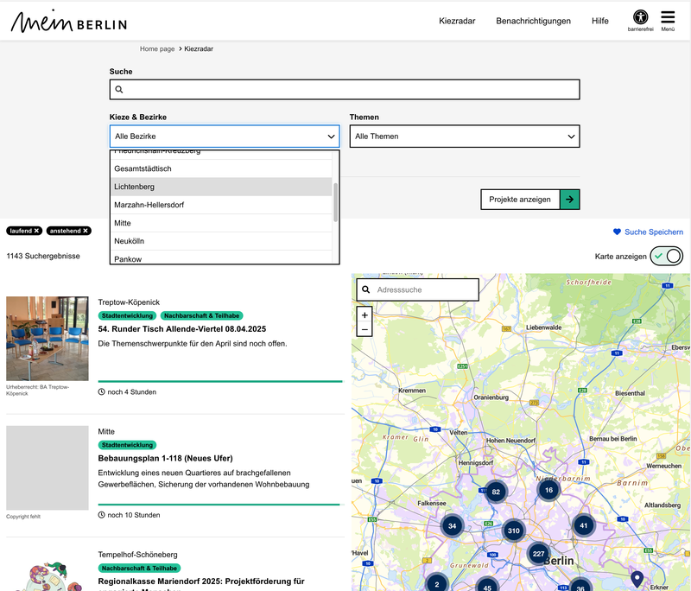Open 54. Runder Tisch Allende-Viertel project
Viewport: 691px width, 591px height.
click(182, 329)
